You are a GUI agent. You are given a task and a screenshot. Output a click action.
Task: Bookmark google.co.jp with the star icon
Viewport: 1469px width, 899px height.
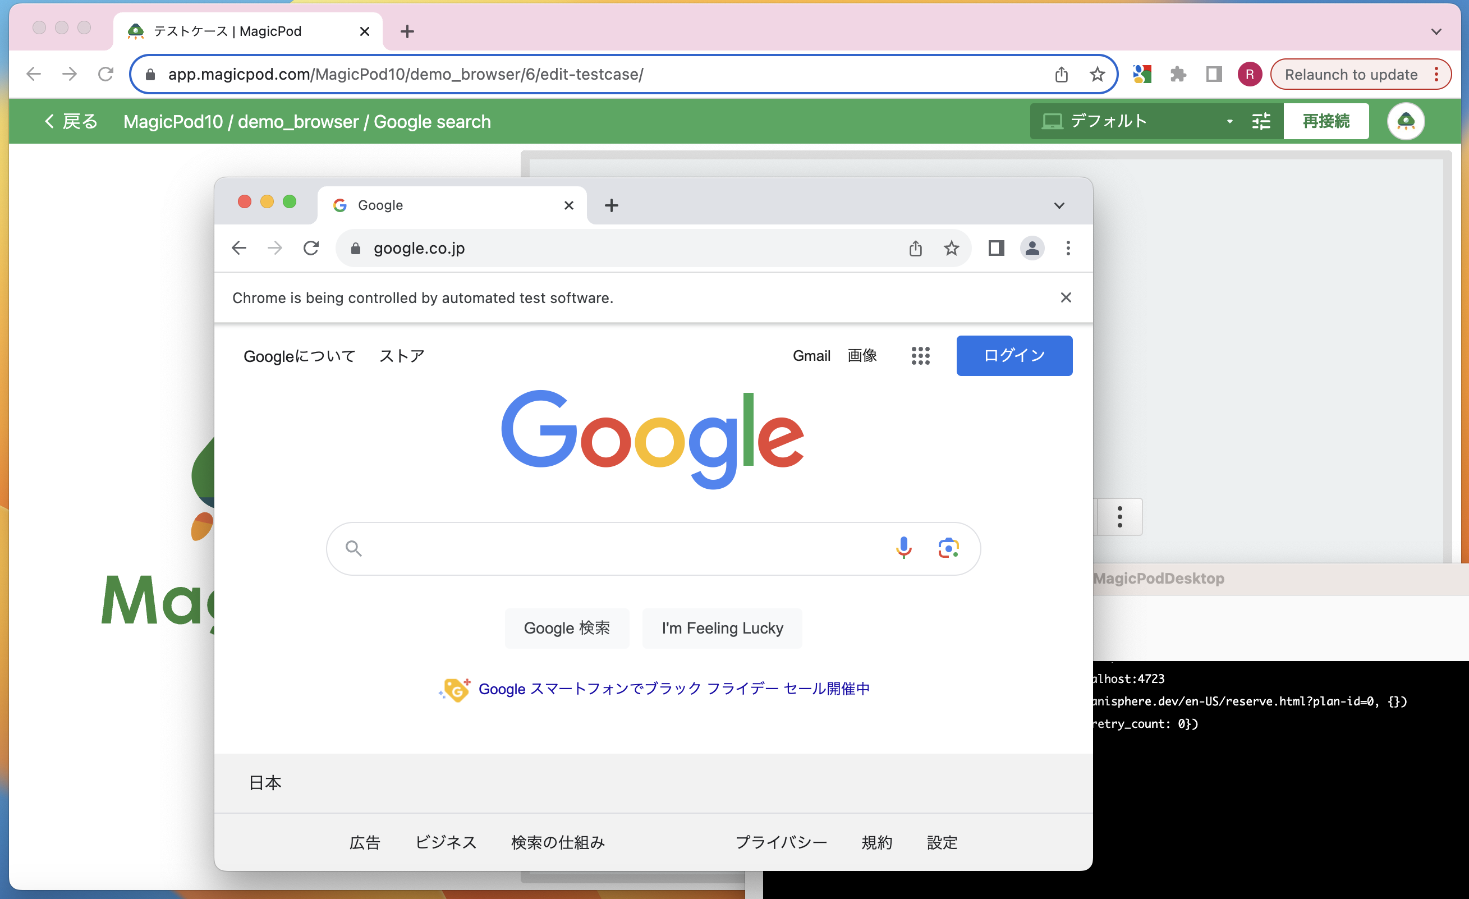pos(952,248)
